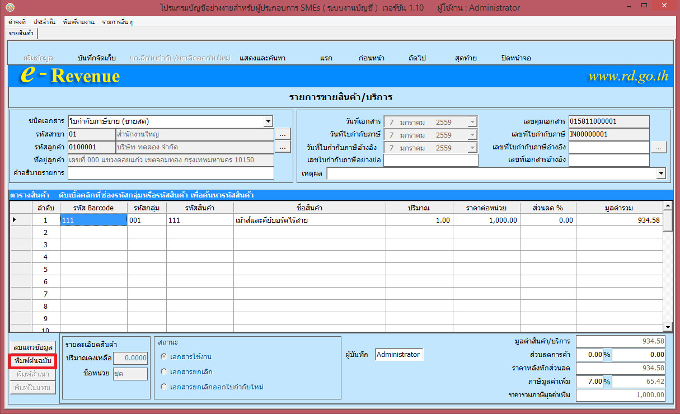Click the table scrollbar down arrow
The width and height of the screenshot is (680, 414).
(668, 327)
